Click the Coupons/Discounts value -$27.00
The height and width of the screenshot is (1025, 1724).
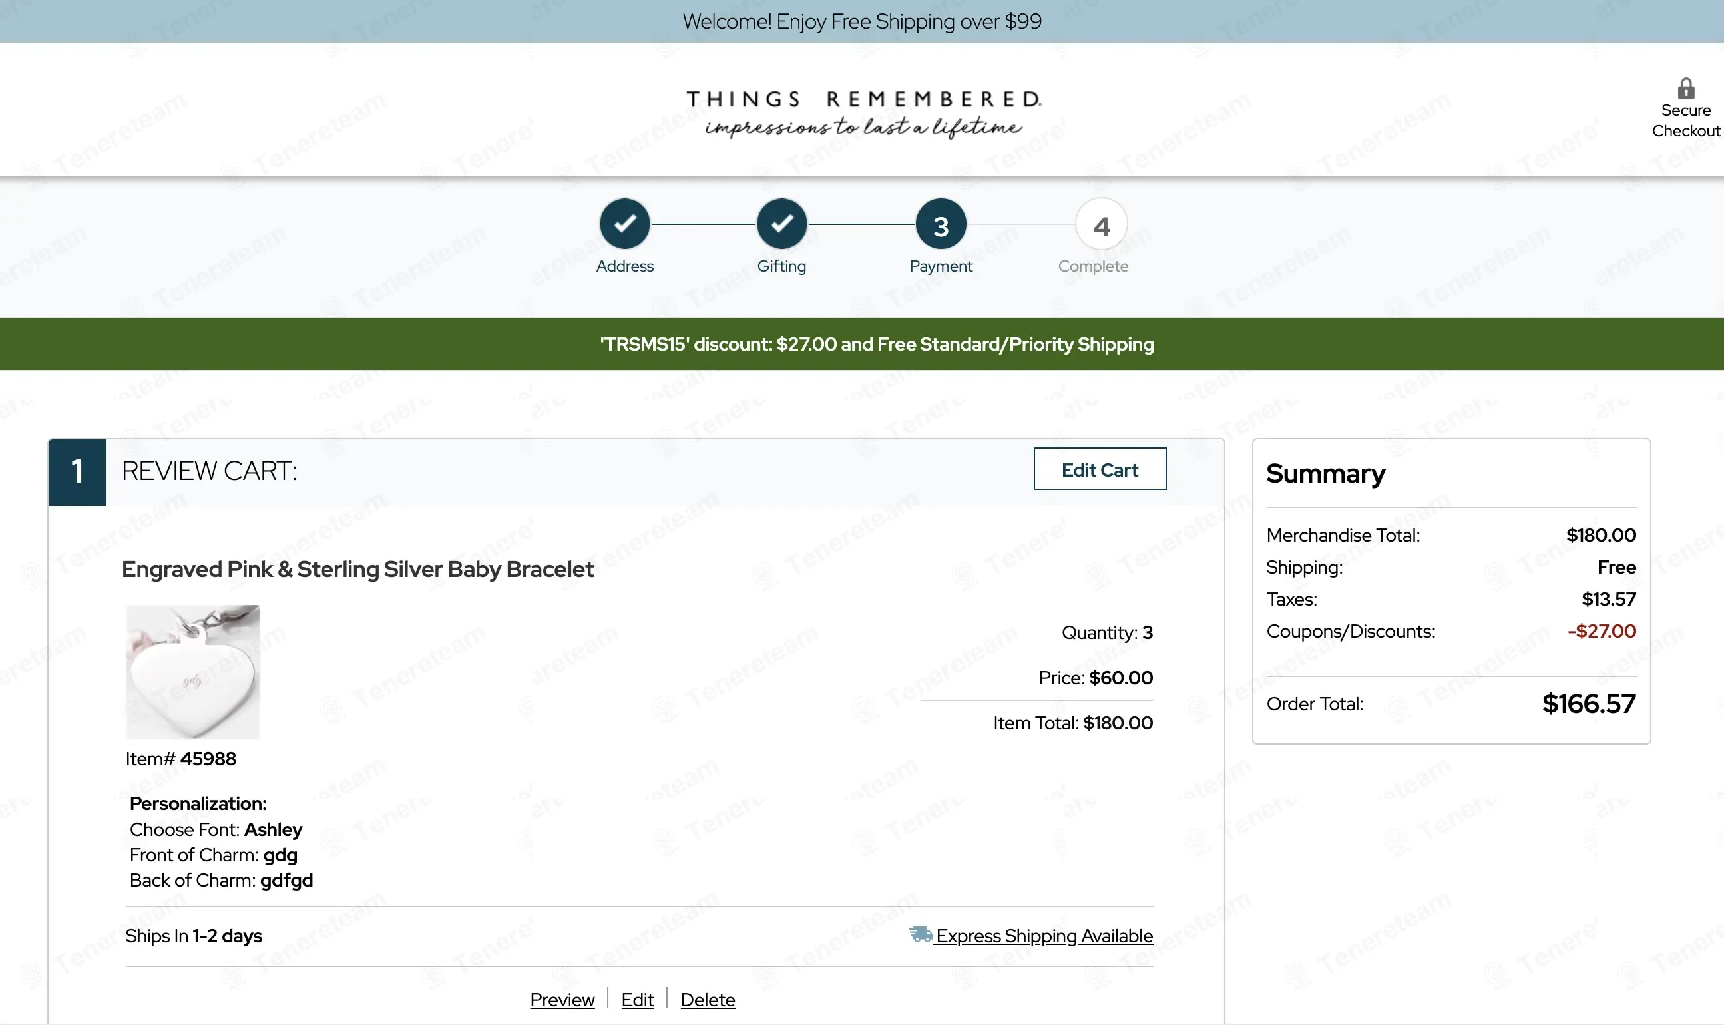1602,630
